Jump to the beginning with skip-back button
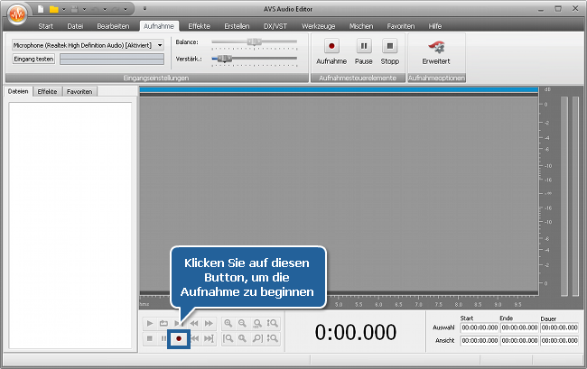This screenshot has width=587, height=369. [195, 338]
